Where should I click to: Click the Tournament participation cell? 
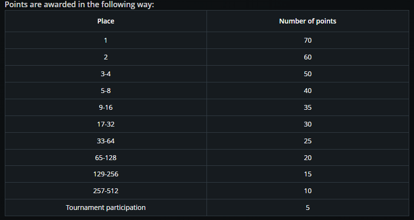tap(105, 208)
